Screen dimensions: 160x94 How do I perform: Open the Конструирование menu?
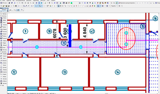point(20,1)
